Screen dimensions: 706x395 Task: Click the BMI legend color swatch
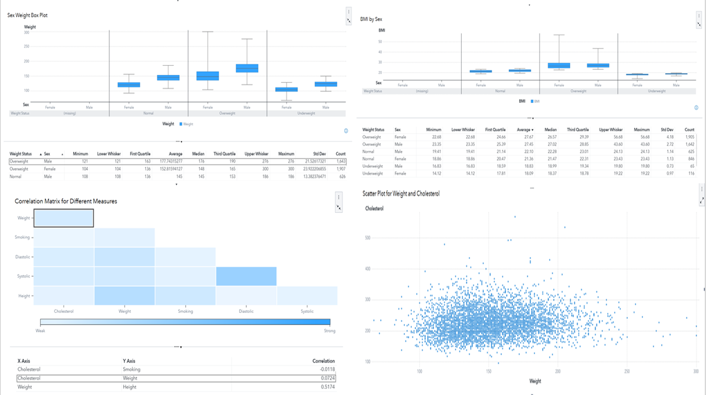pos(532,101)
